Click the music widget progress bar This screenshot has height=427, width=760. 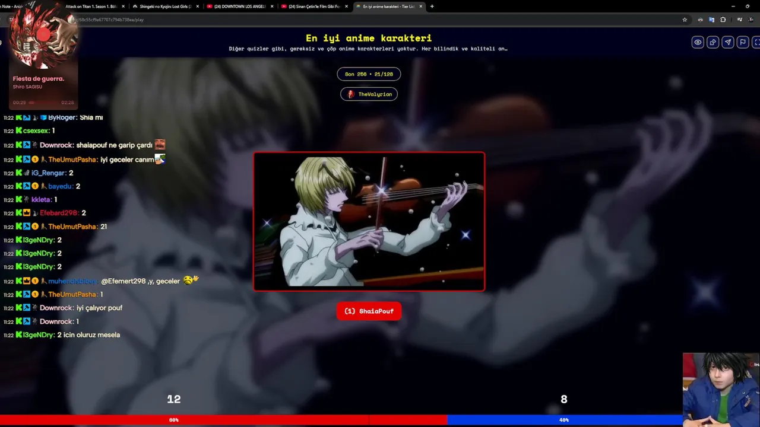pyautogui.click(x=44, y=103)
